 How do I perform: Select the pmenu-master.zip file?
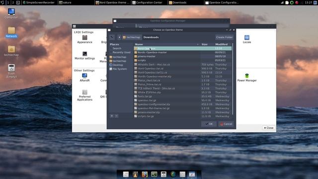(x=182, y=112)
